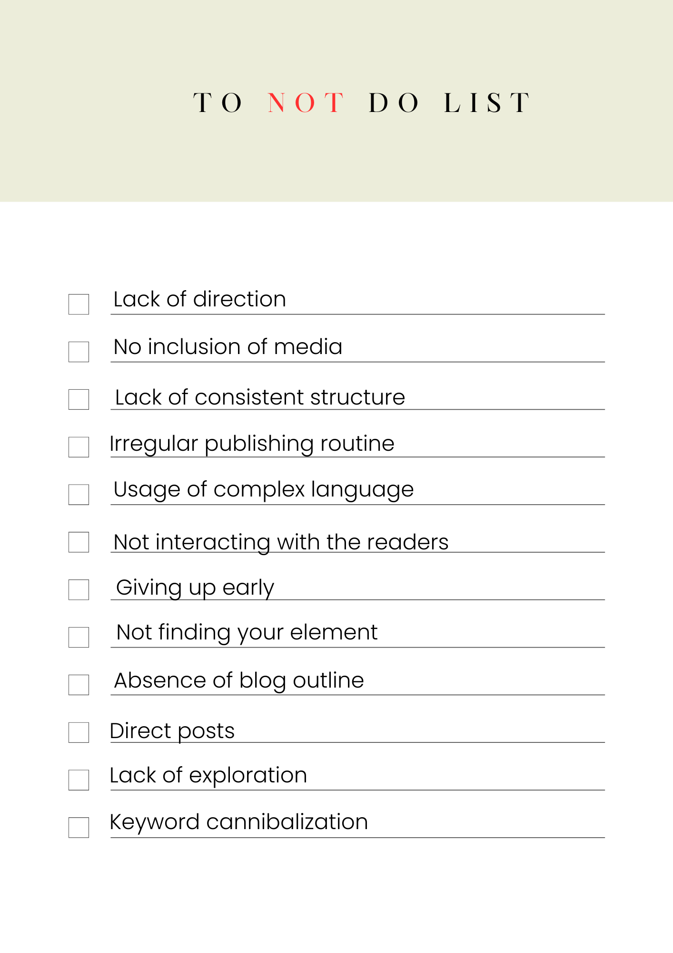Click the Lack of direction text

pos(200,299)
